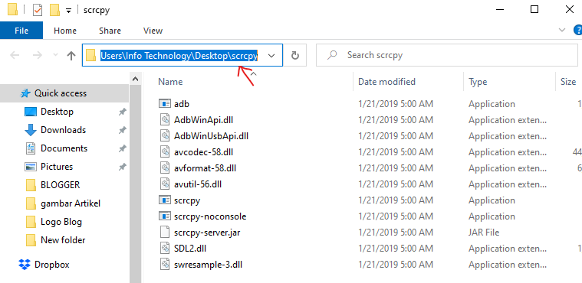
Task: Switch to the Share ribbon tab
Action: [110, 31]
